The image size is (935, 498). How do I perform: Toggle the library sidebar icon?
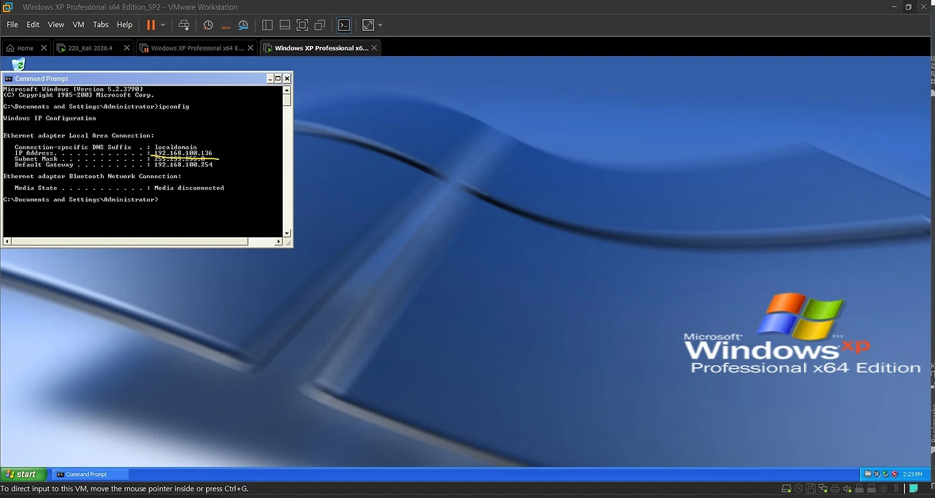point(267,25)
